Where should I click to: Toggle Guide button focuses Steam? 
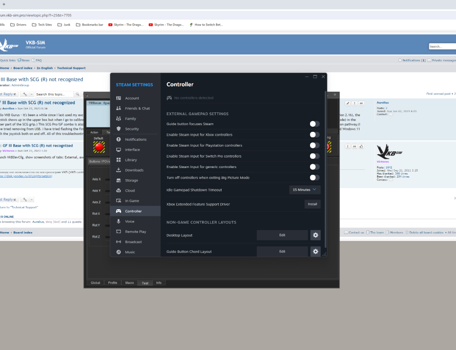coord(314,124)
